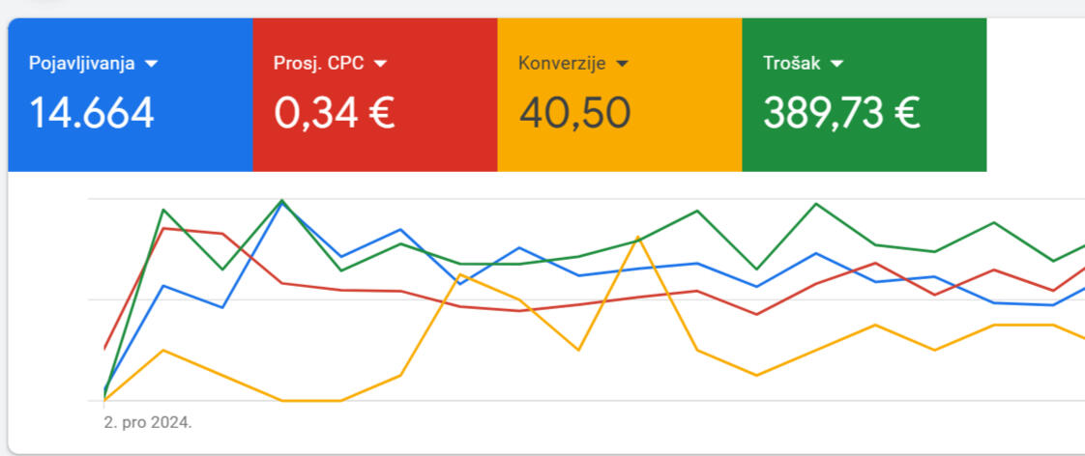The width and height of the screenshot is (1085, 456).
Task: Click the green card value 389,73 €
Action: (840, 113)
